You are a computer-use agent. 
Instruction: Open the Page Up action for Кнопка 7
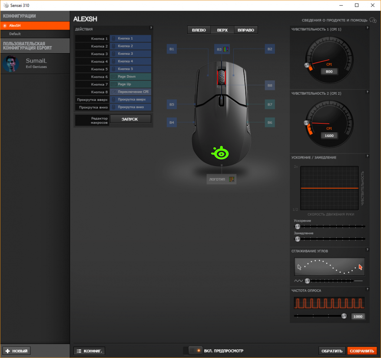point(130,84)
